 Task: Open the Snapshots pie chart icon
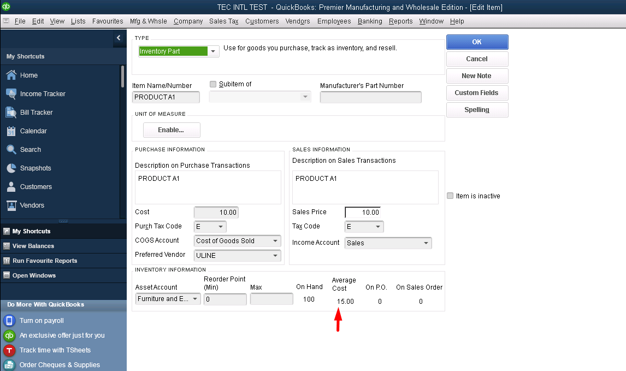(11, 168)
